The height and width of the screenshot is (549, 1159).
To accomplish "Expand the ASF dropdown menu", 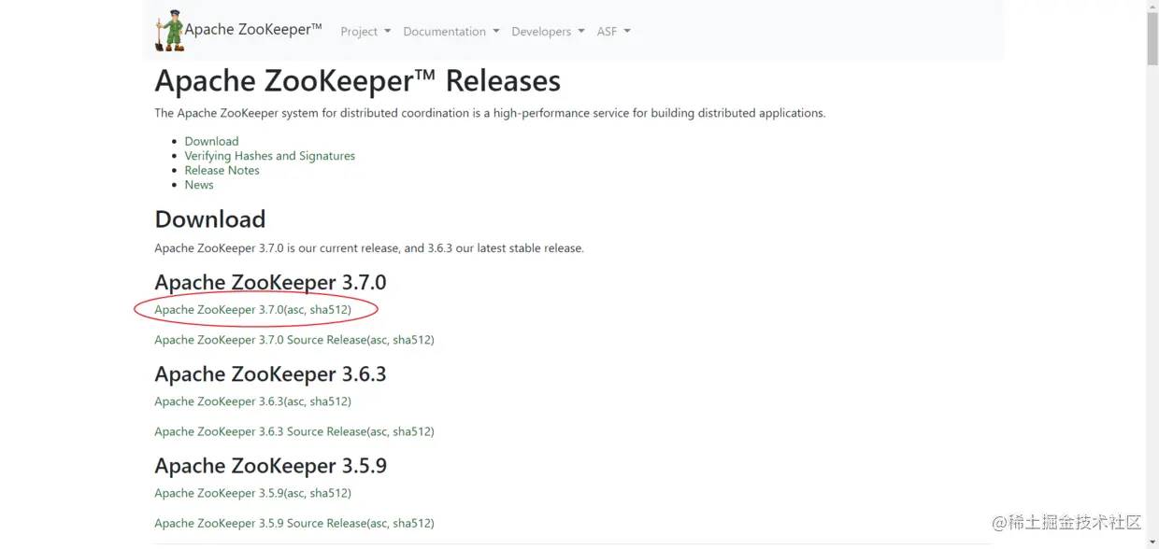I will point(614,32).
